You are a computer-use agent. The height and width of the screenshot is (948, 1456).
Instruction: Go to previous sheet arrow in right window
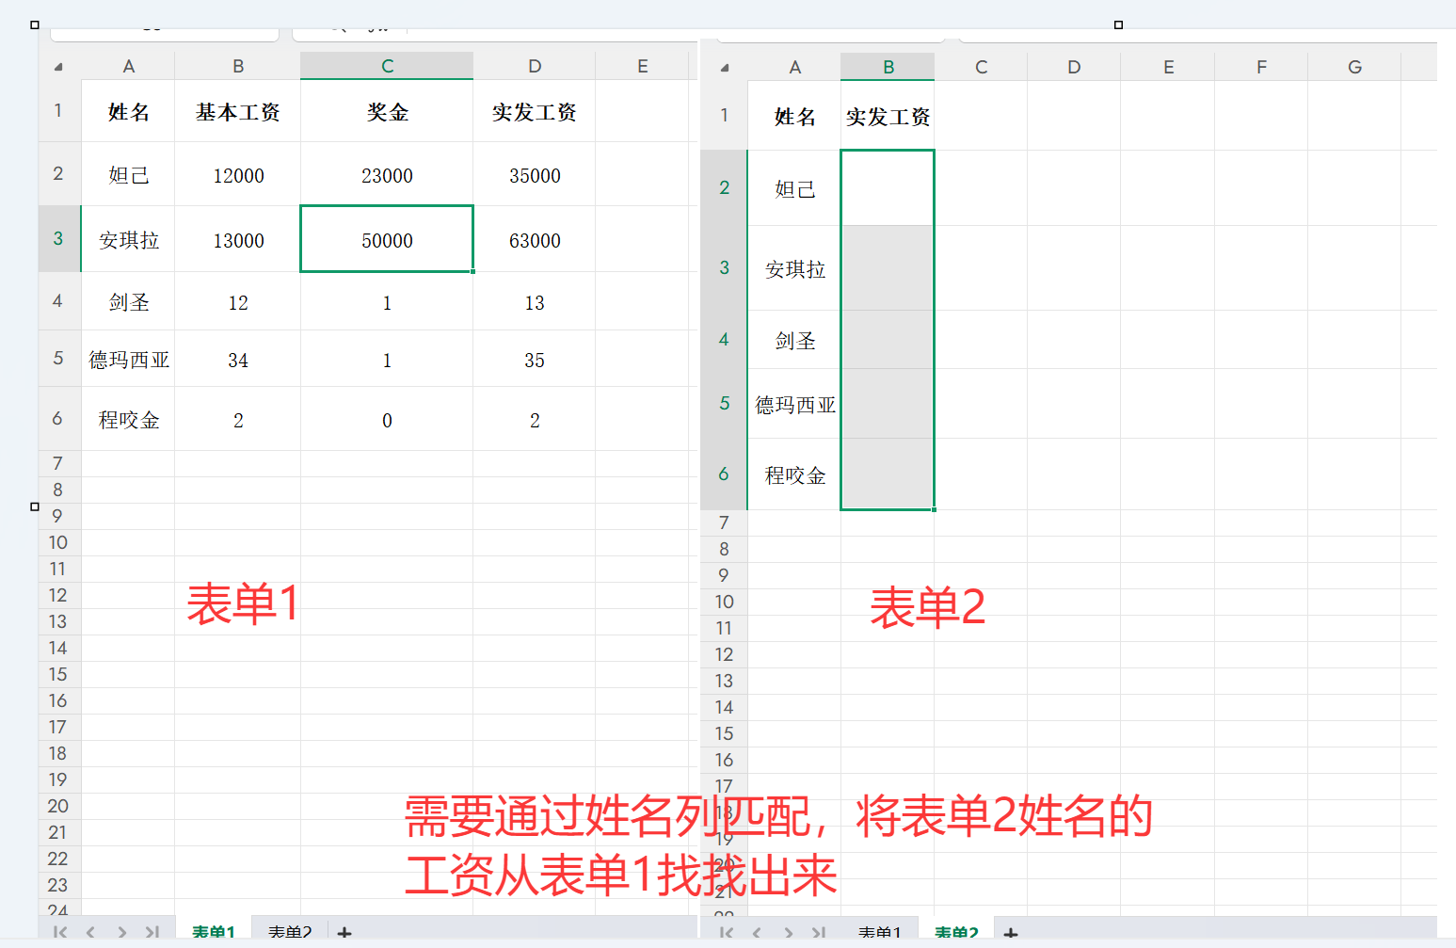point(757,933)
